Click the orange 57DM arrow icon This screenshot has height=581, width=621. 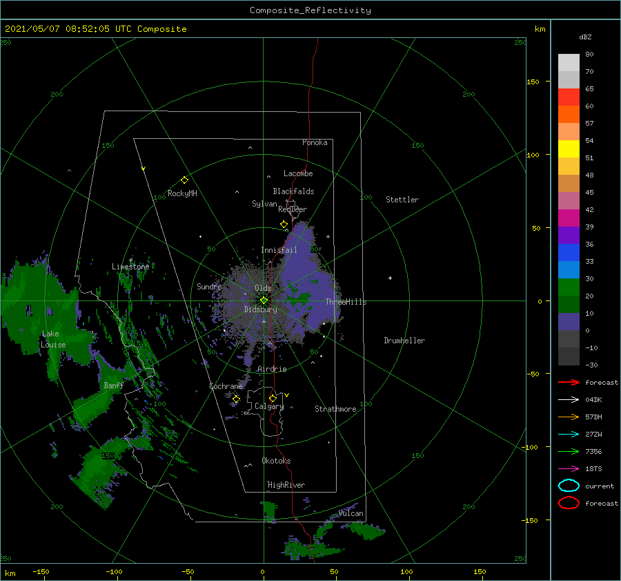(x=569, y=417)
